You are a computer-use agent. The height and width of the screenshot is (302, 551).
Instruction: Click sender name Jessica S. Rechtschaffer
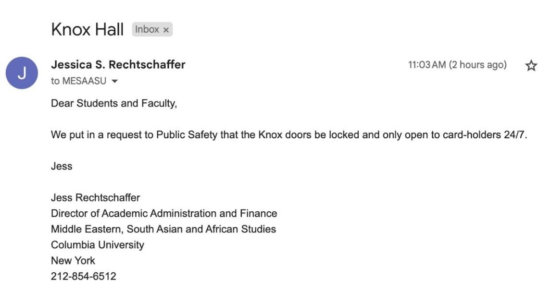(118, 64)
